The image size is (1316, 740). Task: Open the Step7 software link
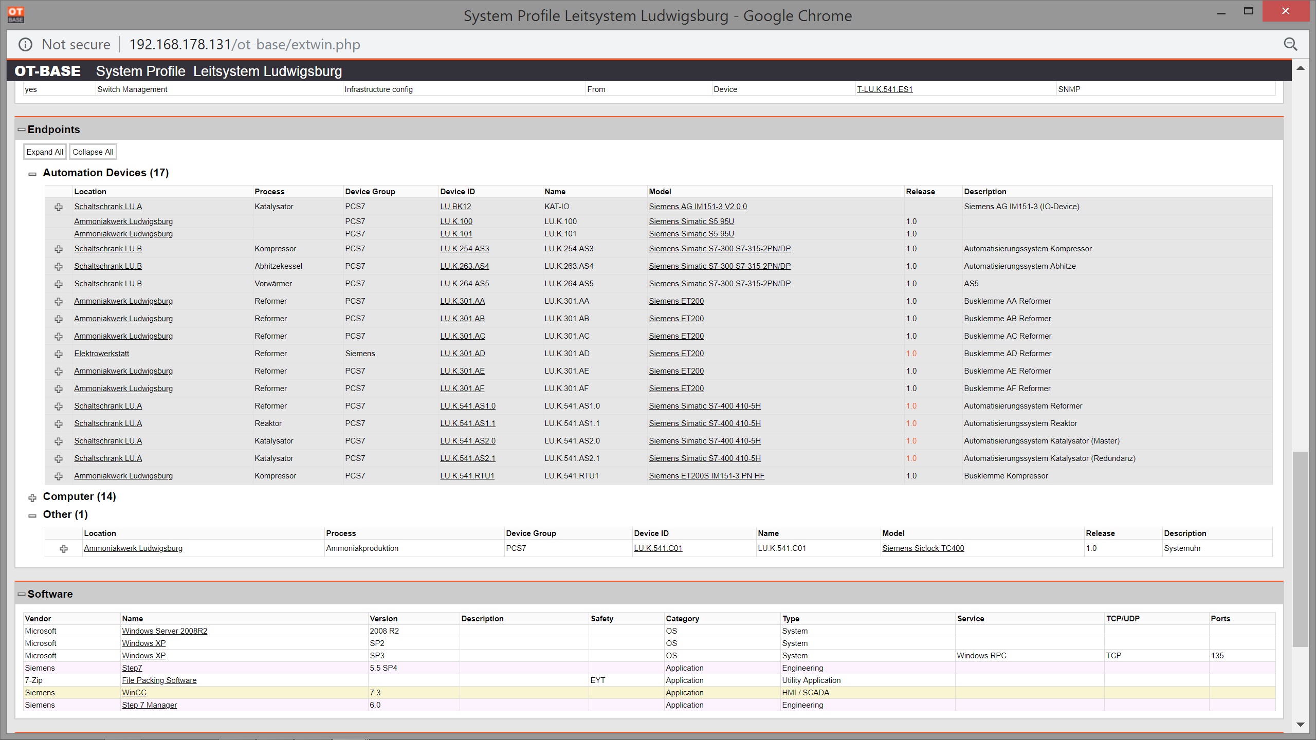[132, 668]
